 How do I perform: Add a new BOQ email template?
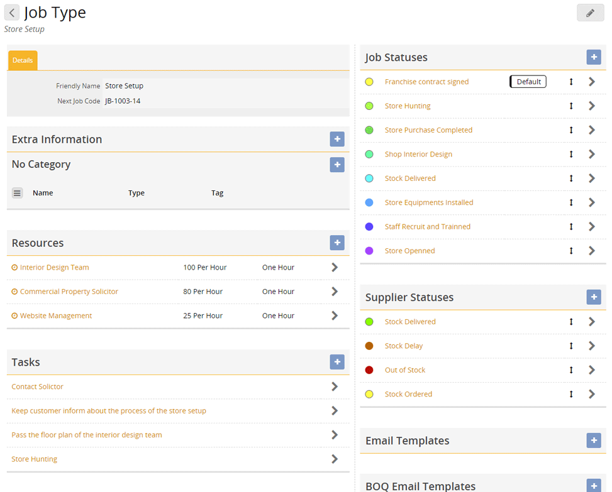594,486
